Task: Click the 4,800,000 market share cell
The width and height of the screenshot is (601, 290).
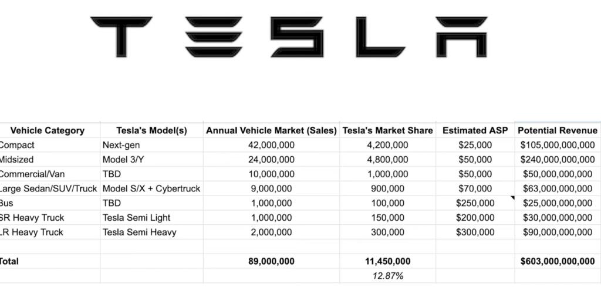Action: tap(387, 160)
